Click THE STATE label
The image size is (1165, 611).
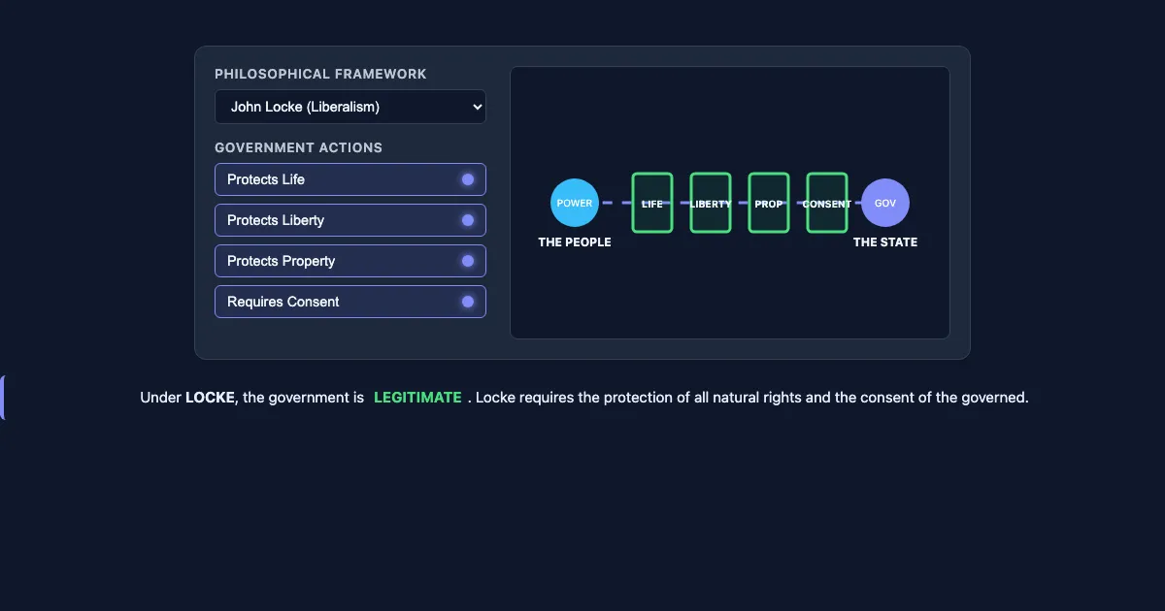(x=885, y=242)
